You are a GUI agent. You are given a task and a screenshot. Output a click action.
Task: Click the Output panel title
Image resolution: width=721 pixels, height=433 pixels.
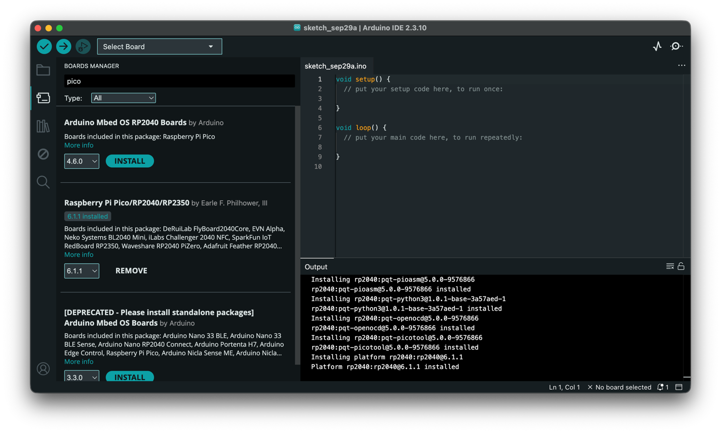[x=316, y=267]
